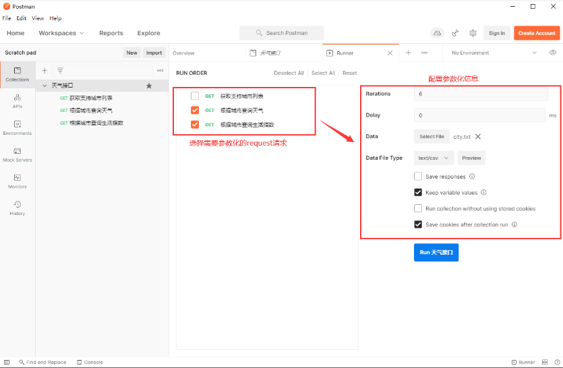This screenshot has width=563, height=368.
Task: Click the create new collection plus icon
Action: (x=45, y=70)
